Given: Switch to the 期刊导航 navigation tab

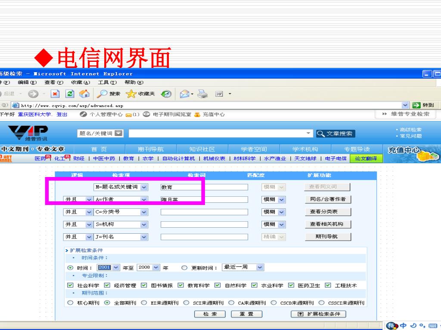Looking at the screenshot, I should [150, 149].
